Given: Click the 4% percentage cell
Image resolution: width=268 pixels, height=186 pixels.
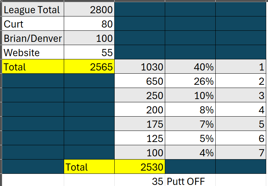Looking at the screenshot, I should point(190,153).
